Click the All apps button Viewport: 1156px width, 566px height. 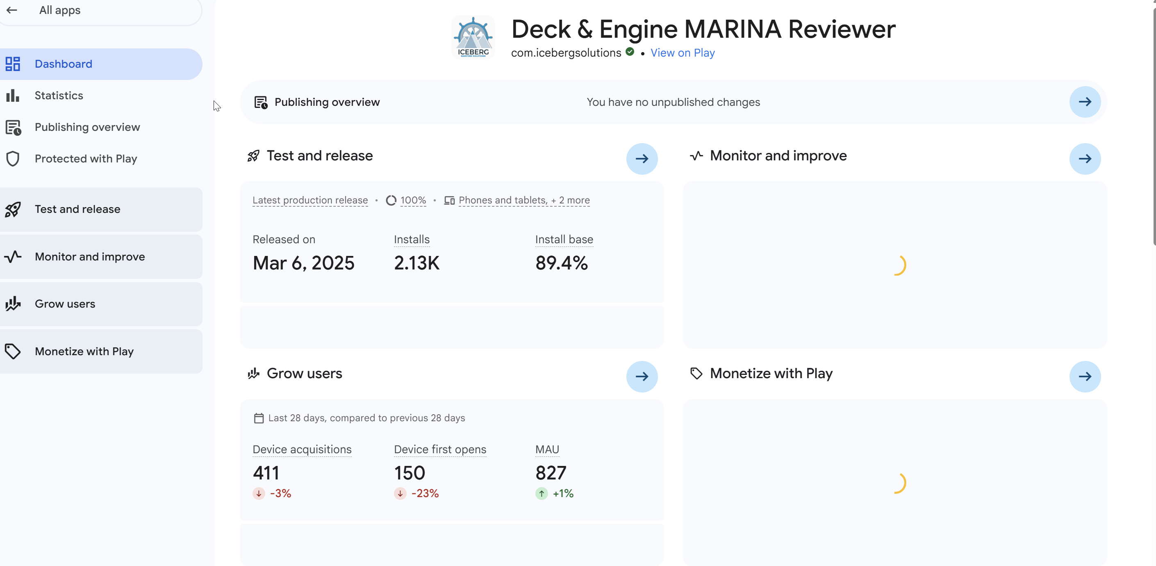pyautogui.click(x=101, y=10)
